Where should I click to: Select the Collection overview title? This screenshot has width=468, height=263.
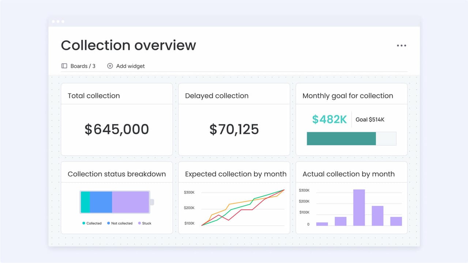128,45
